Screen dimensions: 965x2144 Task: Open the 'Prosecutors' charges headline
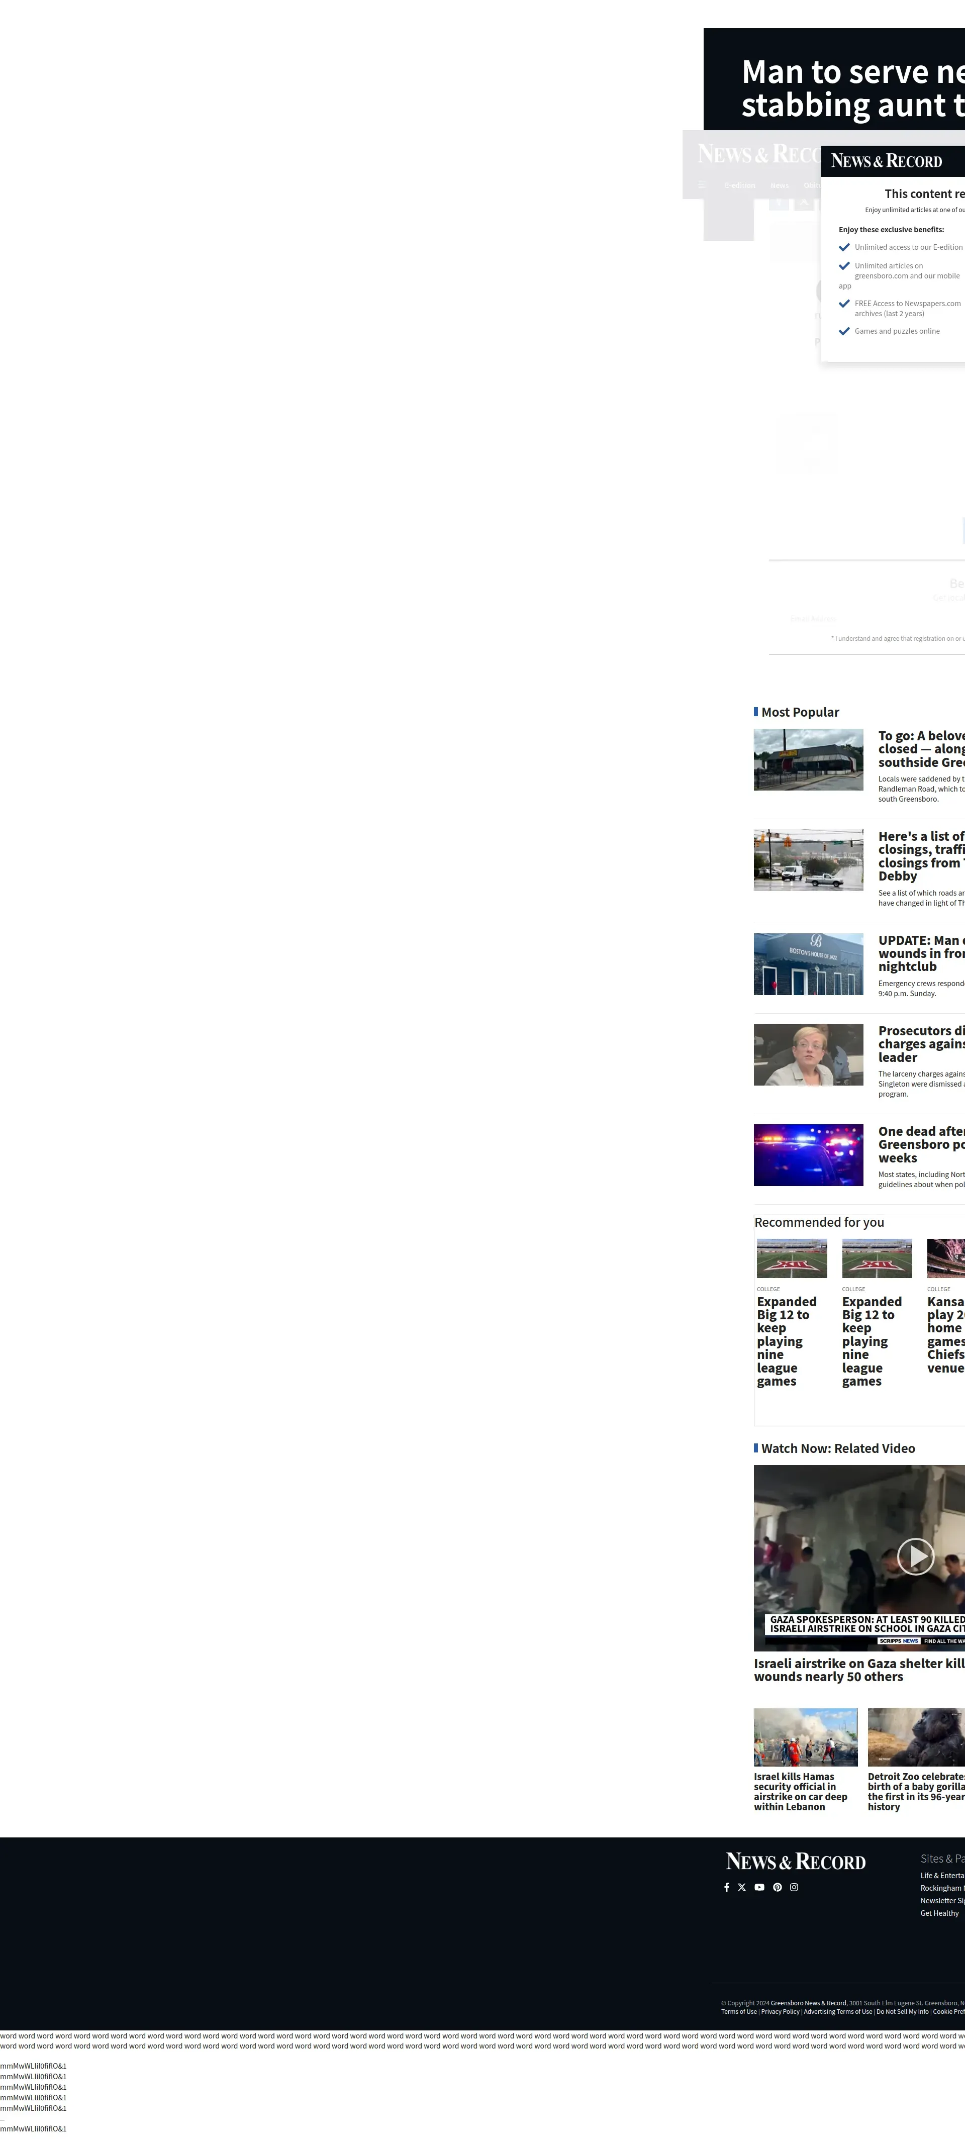pos(922,1044)
